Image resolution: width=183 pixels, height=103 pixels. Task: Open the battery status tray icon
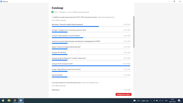click(157, 101)
